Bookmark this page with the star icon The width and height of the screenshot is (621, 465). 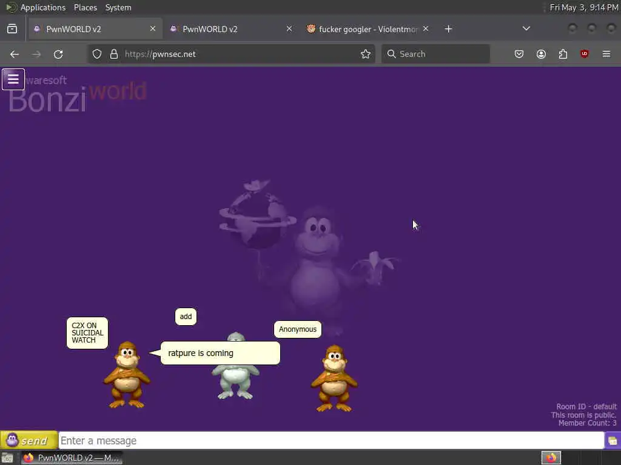[366, 54]
